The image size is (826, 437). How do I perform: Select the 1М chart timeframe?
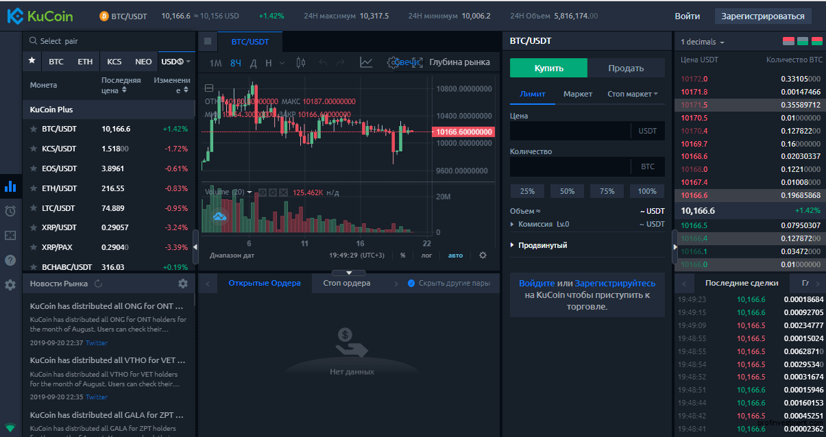click(215, 63)
